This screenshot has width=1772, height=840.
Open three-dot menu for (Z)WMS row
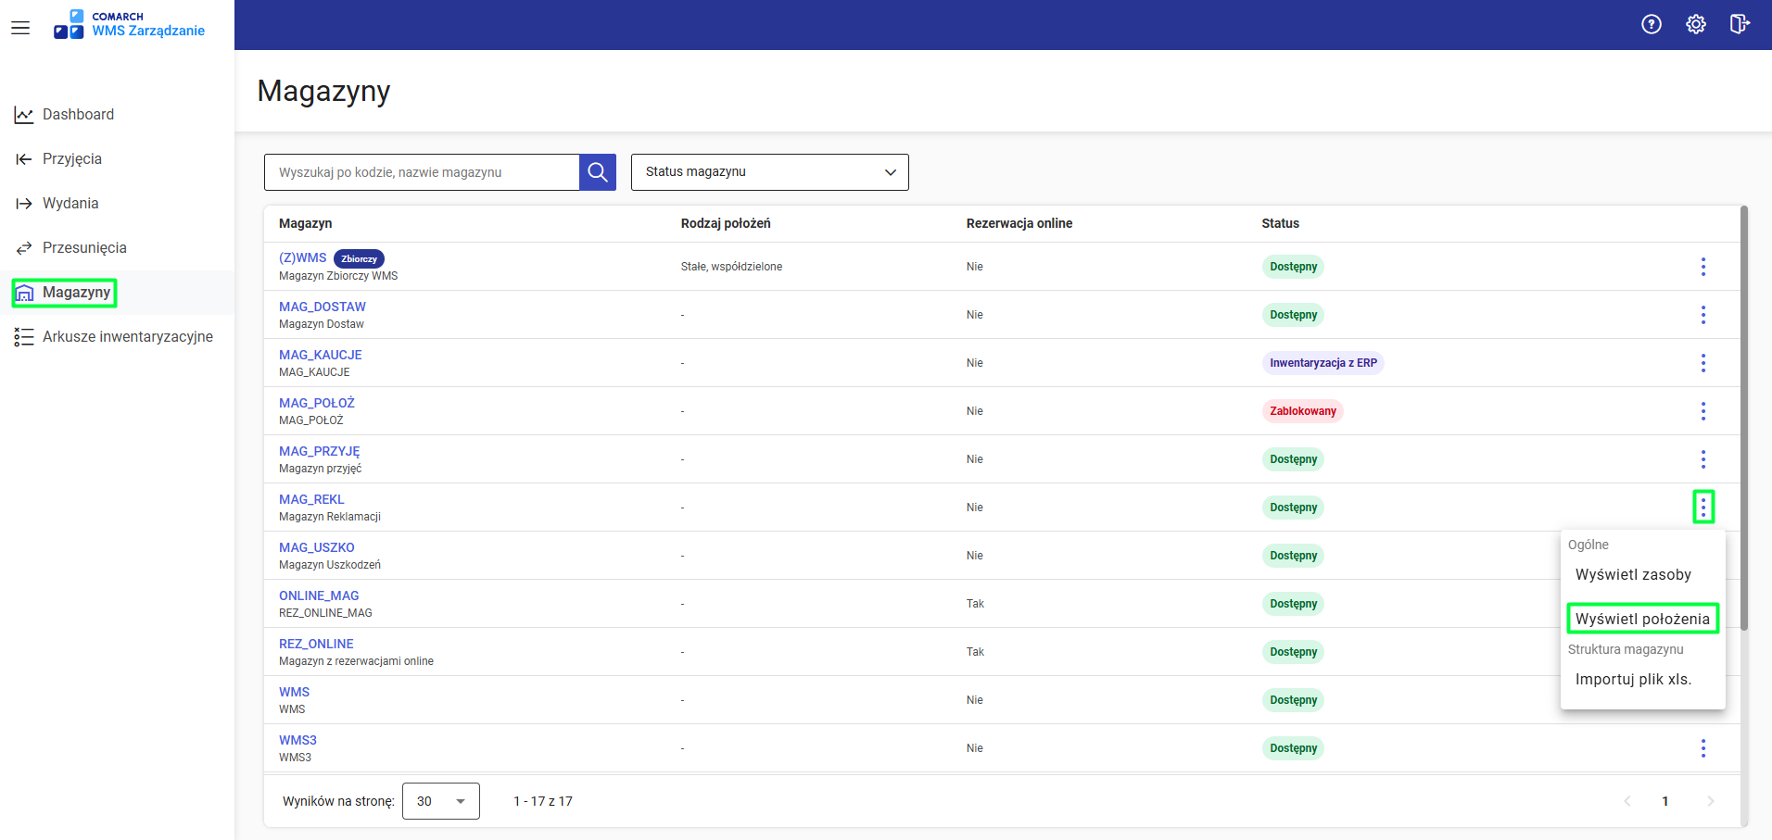1702,267
